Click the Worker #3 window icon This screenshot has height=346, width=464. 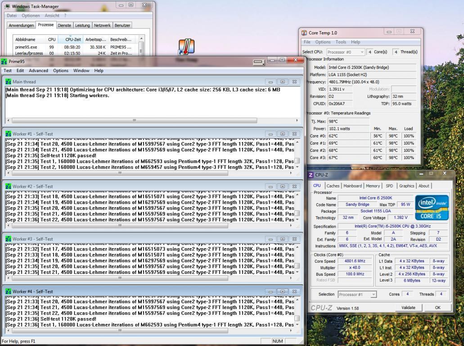point(8,239)
